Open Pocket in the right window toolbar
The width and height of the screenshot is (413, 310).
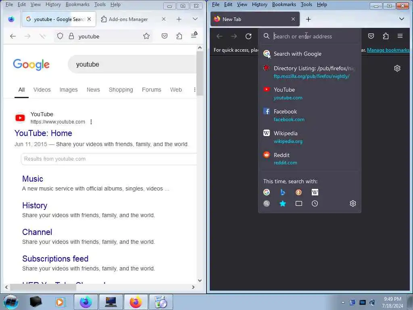point(371,36)
